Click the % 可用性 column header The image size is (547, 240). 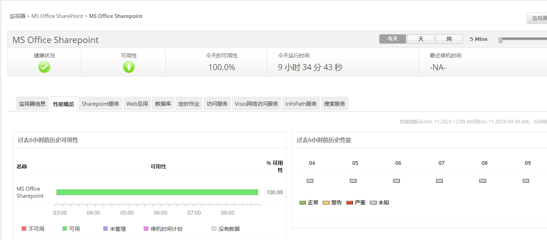[275, 167]
